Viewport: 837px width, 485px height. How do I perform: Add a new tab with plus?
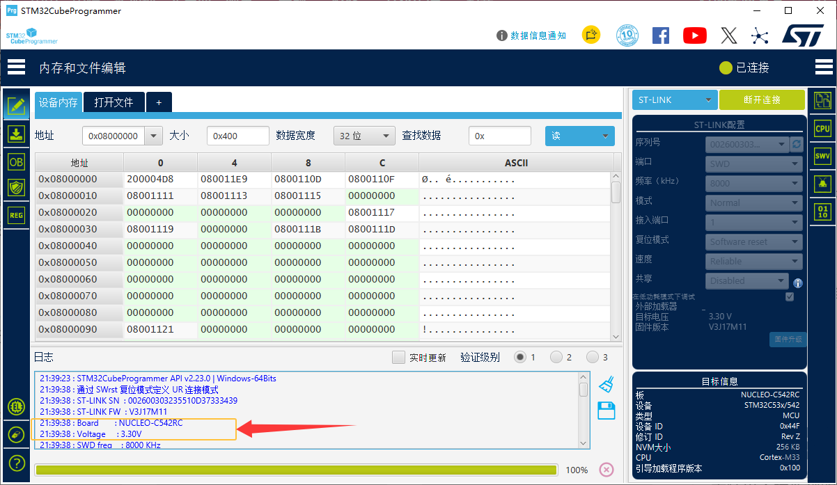pyautogui.click(x=159, y=102)
